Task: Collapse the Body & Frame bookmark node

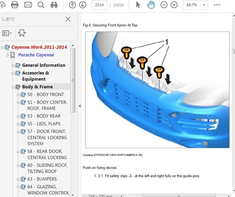Action: pyautogui.click(x=13, y=87)
